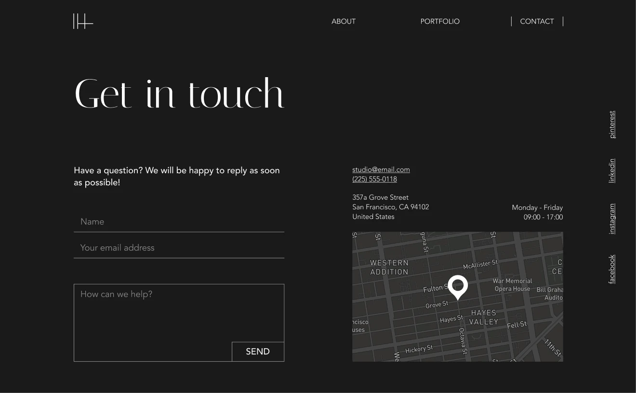The height and width of the screenshot is (393, 636).
Task: Focus the Name input field
Action: click(x=179, y=222)
